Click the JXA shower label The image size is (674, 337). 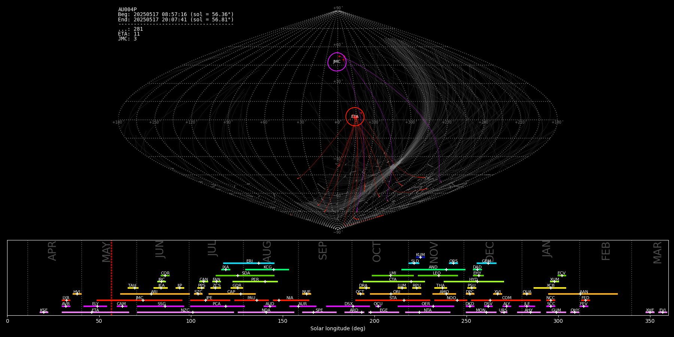point(225,267)
